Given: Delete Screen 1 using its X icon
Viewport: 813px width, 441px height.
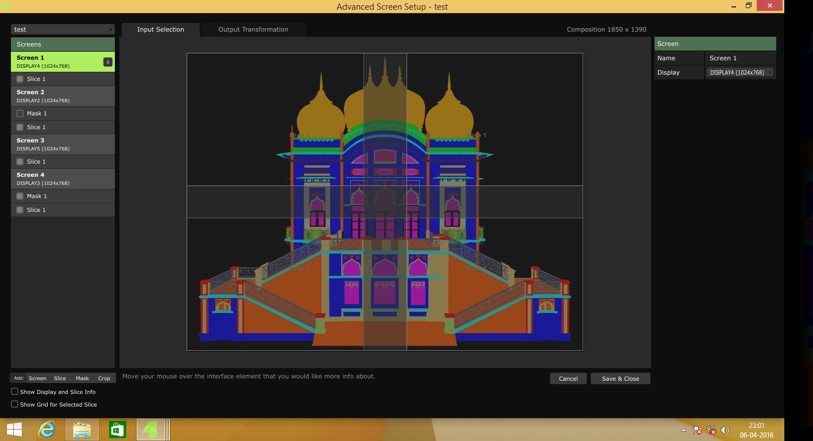Looking at the screenshot, I should tap(107, 62).
